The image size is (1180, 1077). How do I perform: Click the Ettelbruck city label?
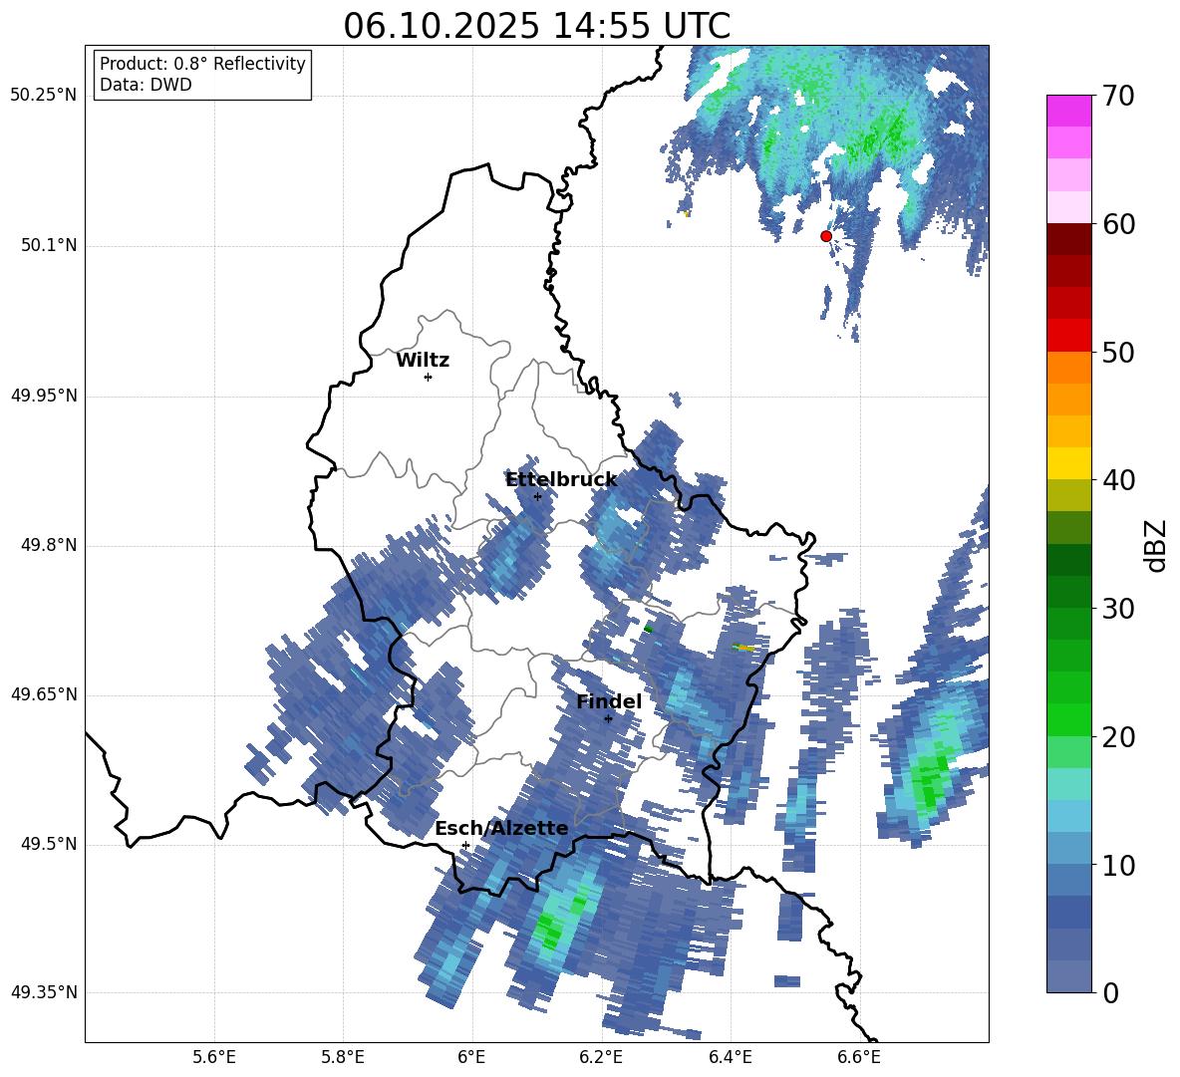(x=561, y=479)
